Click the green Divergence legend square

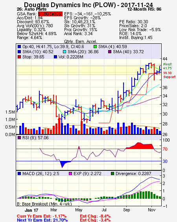pos(112,173)
